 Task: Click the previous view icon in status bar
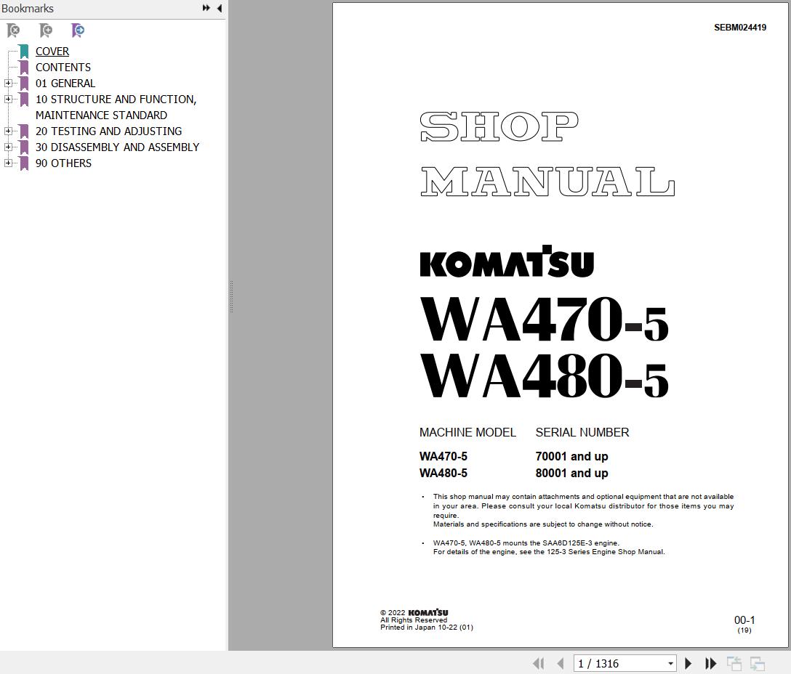click(734, 663)
